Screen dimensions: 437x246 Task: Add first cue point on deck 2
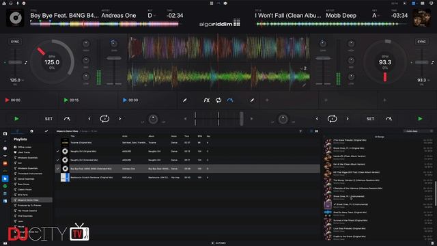[x=267, y=100]
